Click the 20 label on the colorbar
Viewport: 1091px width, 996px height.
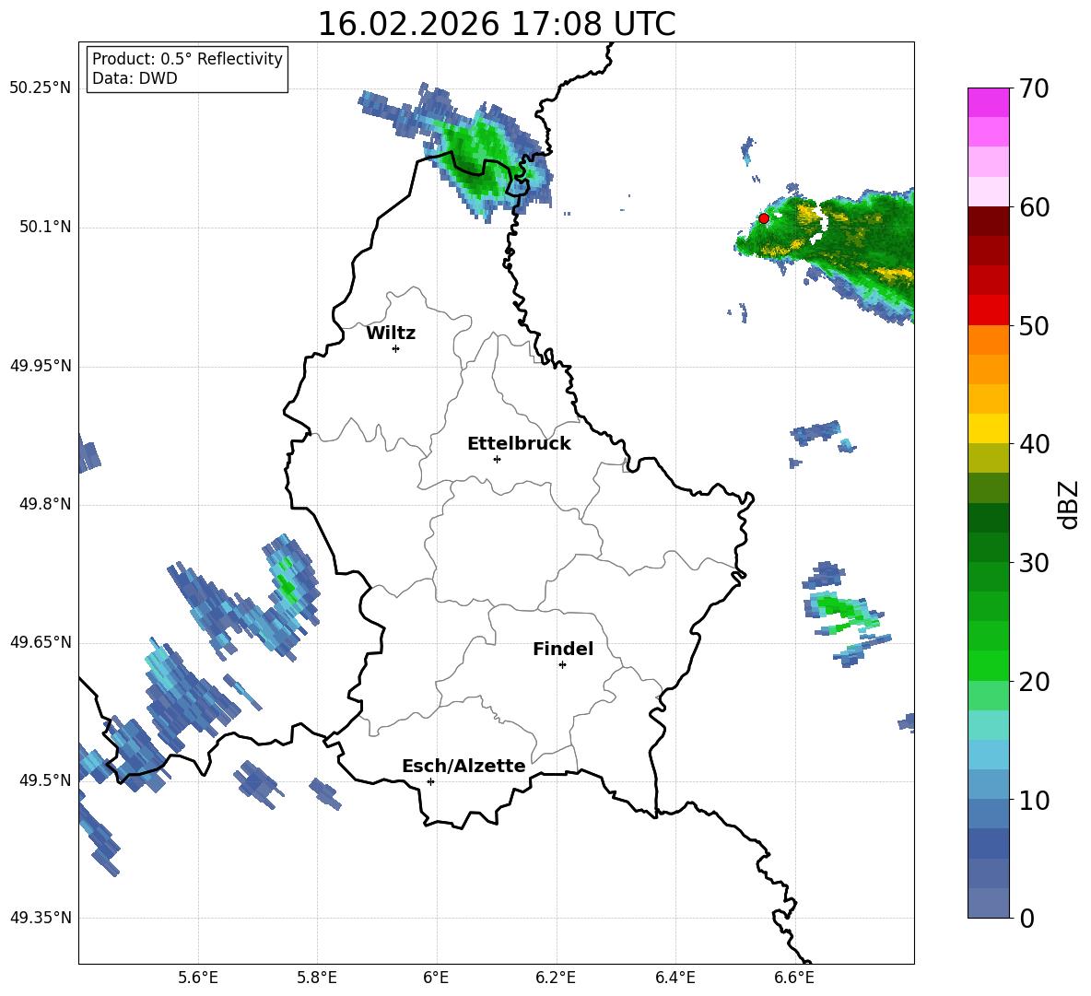tap(1035, 682)
